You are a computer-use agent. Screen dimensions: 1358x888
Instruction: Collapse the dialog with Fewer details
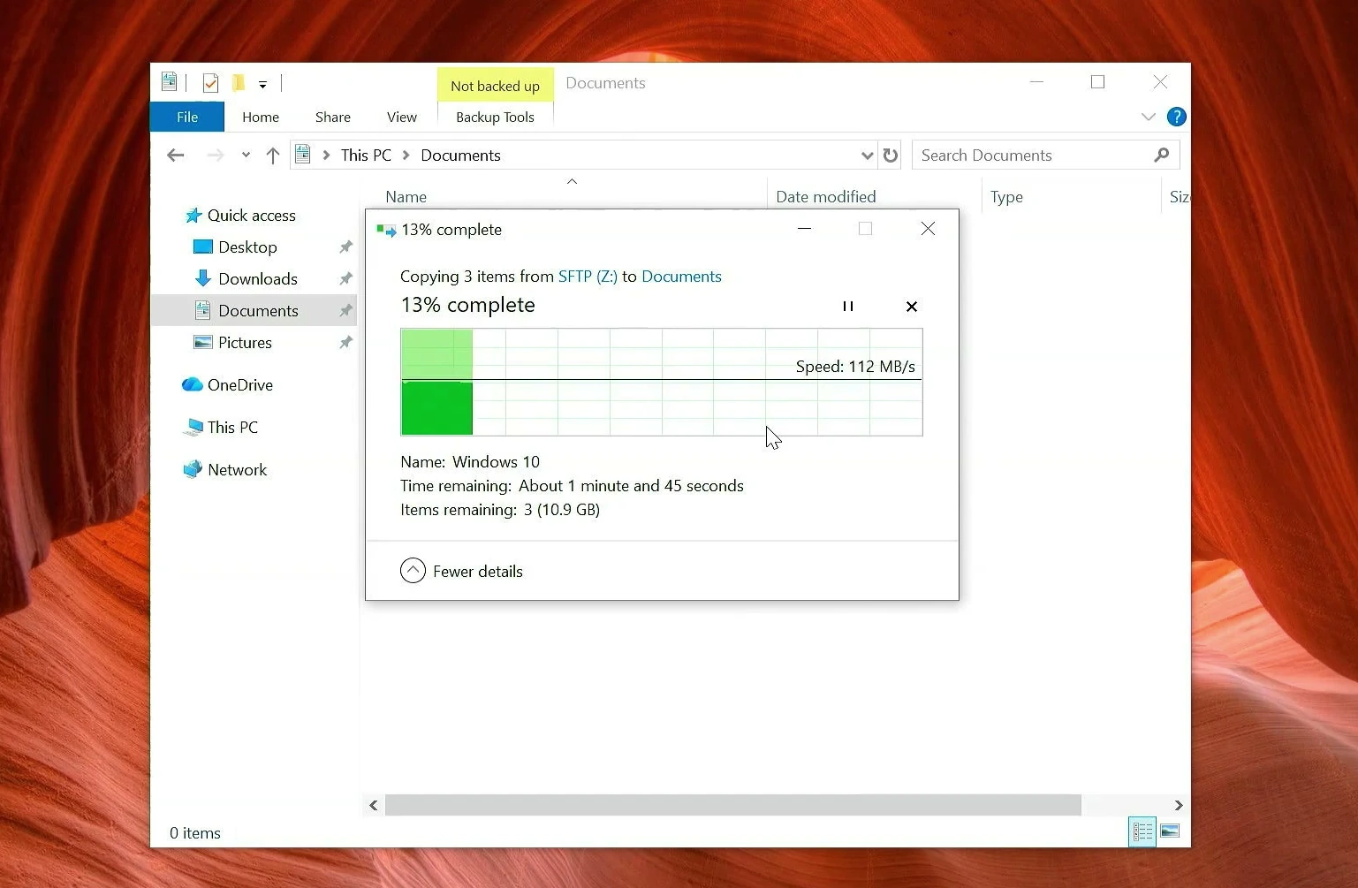461,571
